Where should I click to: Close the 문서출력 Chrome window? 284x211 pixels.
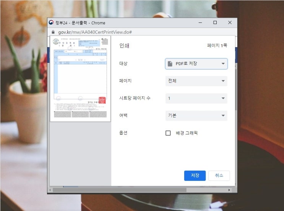pos(230,22)
